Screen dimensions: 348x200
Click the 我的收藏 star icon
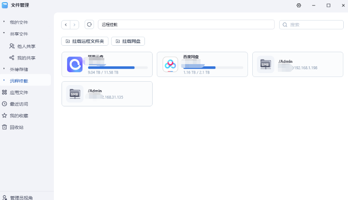pyautogui.click(x=4, y=115)
